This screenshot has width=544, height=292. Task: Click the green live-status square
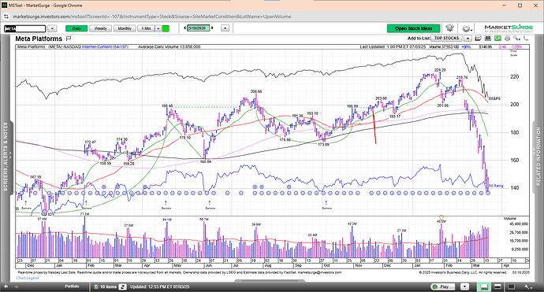(166, 28)
